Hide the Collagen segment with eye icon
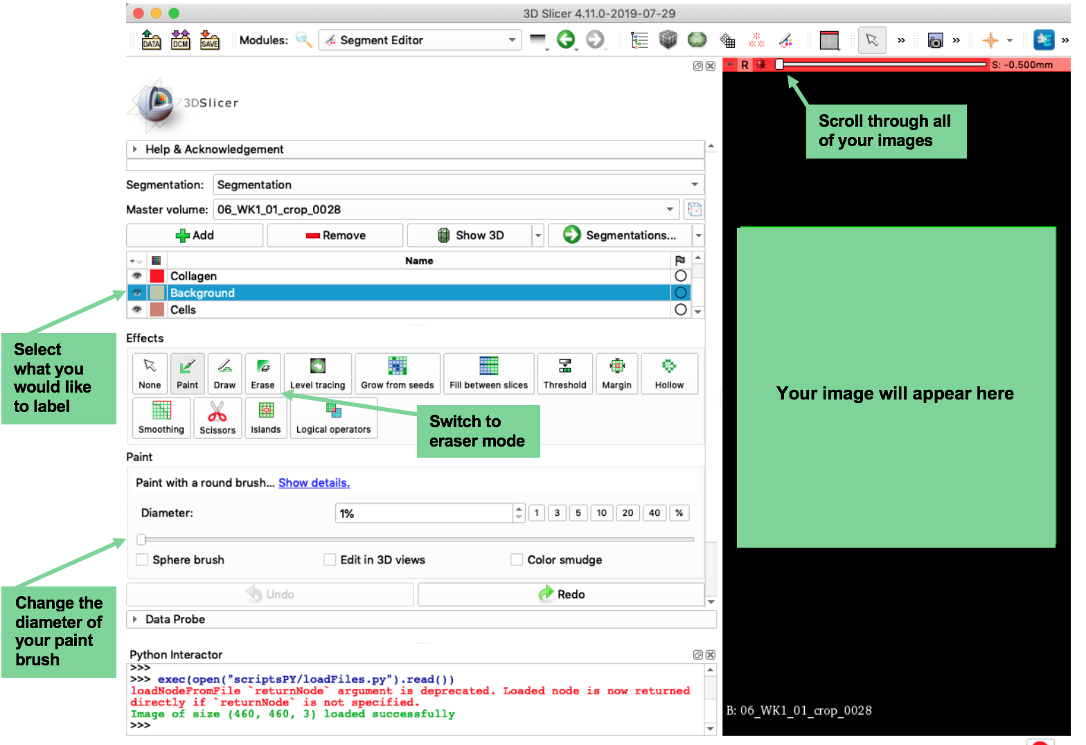 [137, 276]
